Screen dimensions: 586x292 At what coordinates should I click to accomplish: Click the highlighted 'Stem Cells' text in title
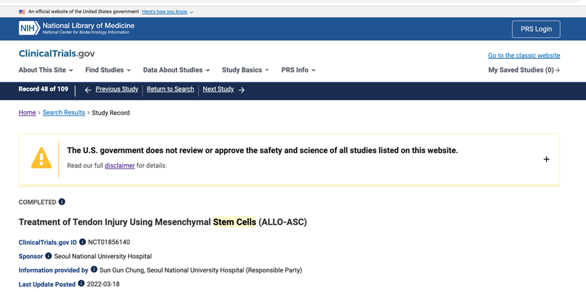coord(234,222)
